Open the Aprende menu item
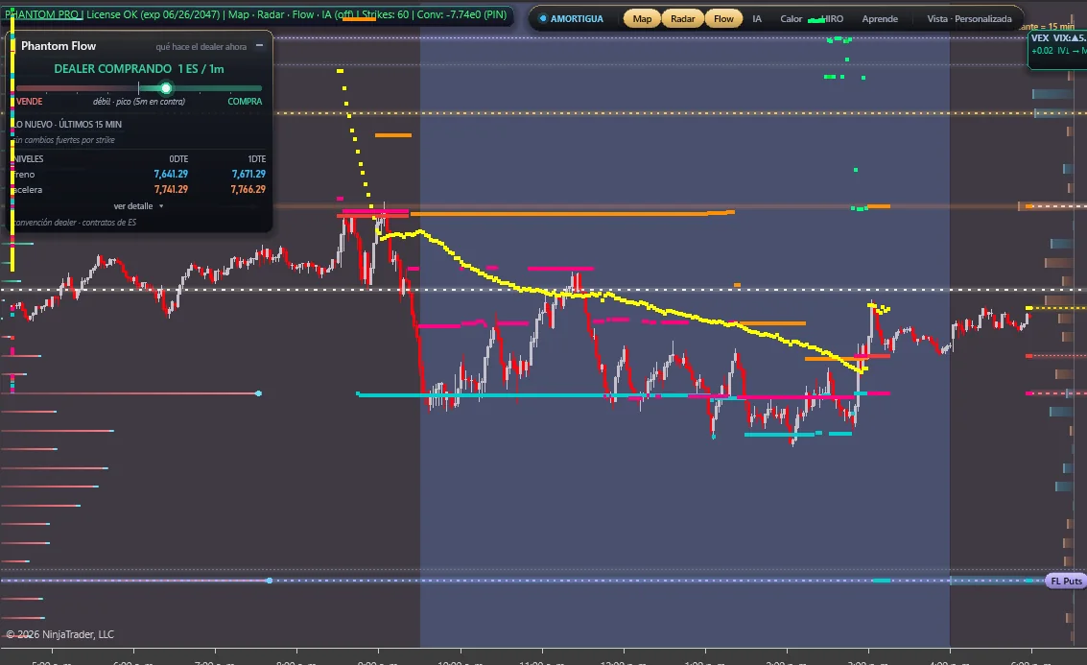Image resolution: width=1087 pixels, height=665 pixels. pyautogui.click(x=880, y=19)
